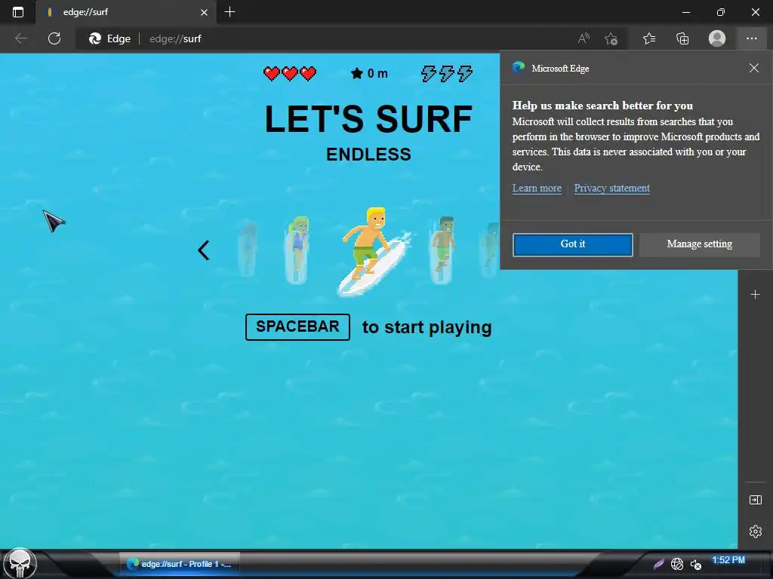Open the Favorites list icon
Image resolution: width=773 pixels, height=579 pixels.
coord(649,38)
